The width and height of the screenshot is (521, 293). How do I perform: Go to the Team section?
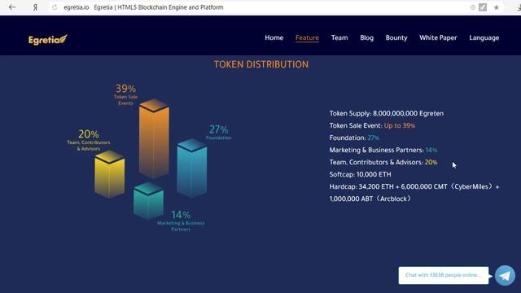pyautogui.click(x=339, y=38)
